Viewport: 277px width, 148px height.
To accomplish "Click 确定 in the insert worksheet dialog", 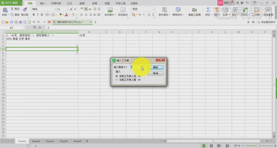I will [155, 67].
